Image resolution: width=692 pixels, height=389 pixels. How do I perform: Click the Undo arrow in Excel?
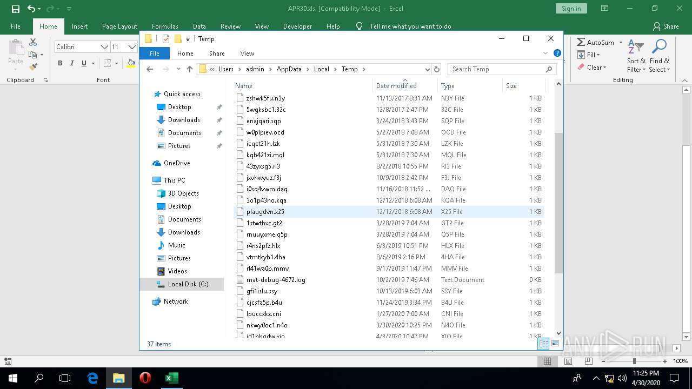[x=31, y=9]
